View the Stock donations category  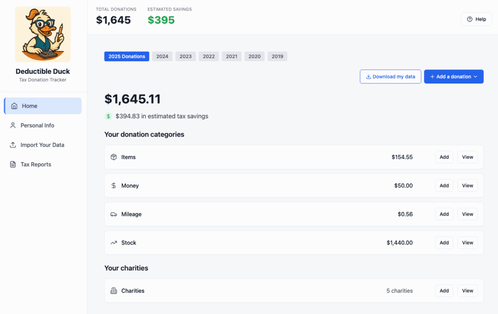[467, 243]
